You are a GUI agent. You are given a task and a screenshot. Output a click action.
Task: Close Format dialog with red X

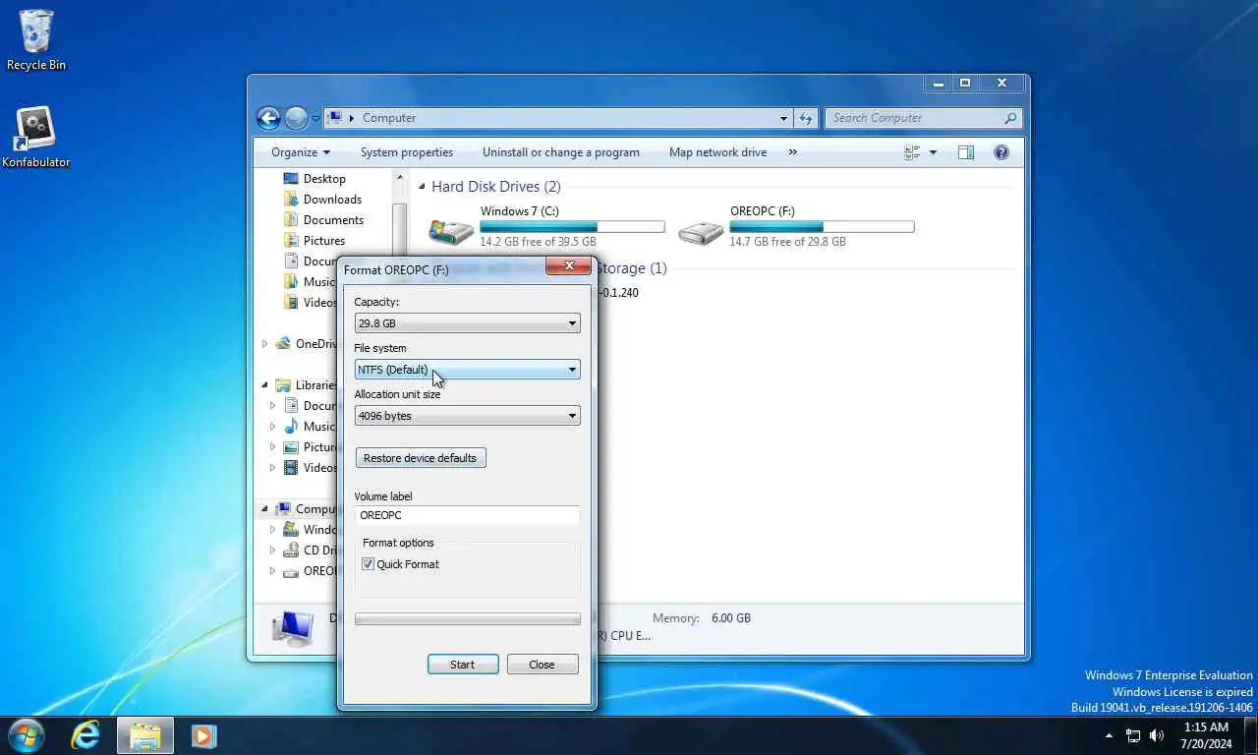click(x=569, y=266)
